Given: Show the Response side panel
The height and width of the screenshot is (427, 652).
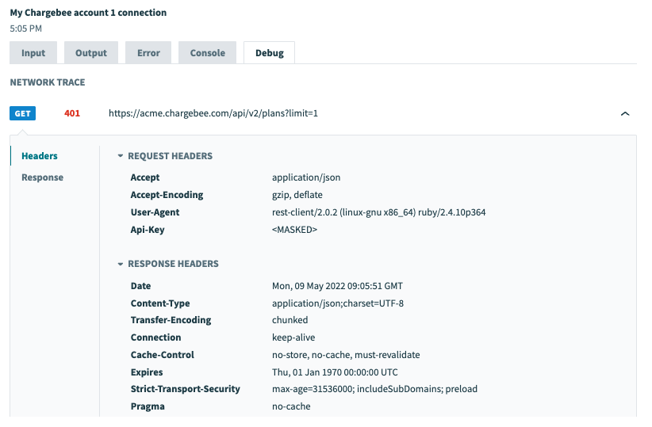Looking at the screenshot, I should [42, 177].
